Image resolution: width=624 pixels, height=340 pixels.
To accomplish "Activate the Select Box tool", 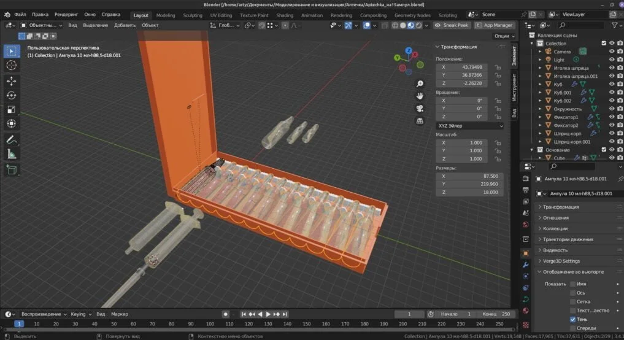I will [x=11, y=51].
